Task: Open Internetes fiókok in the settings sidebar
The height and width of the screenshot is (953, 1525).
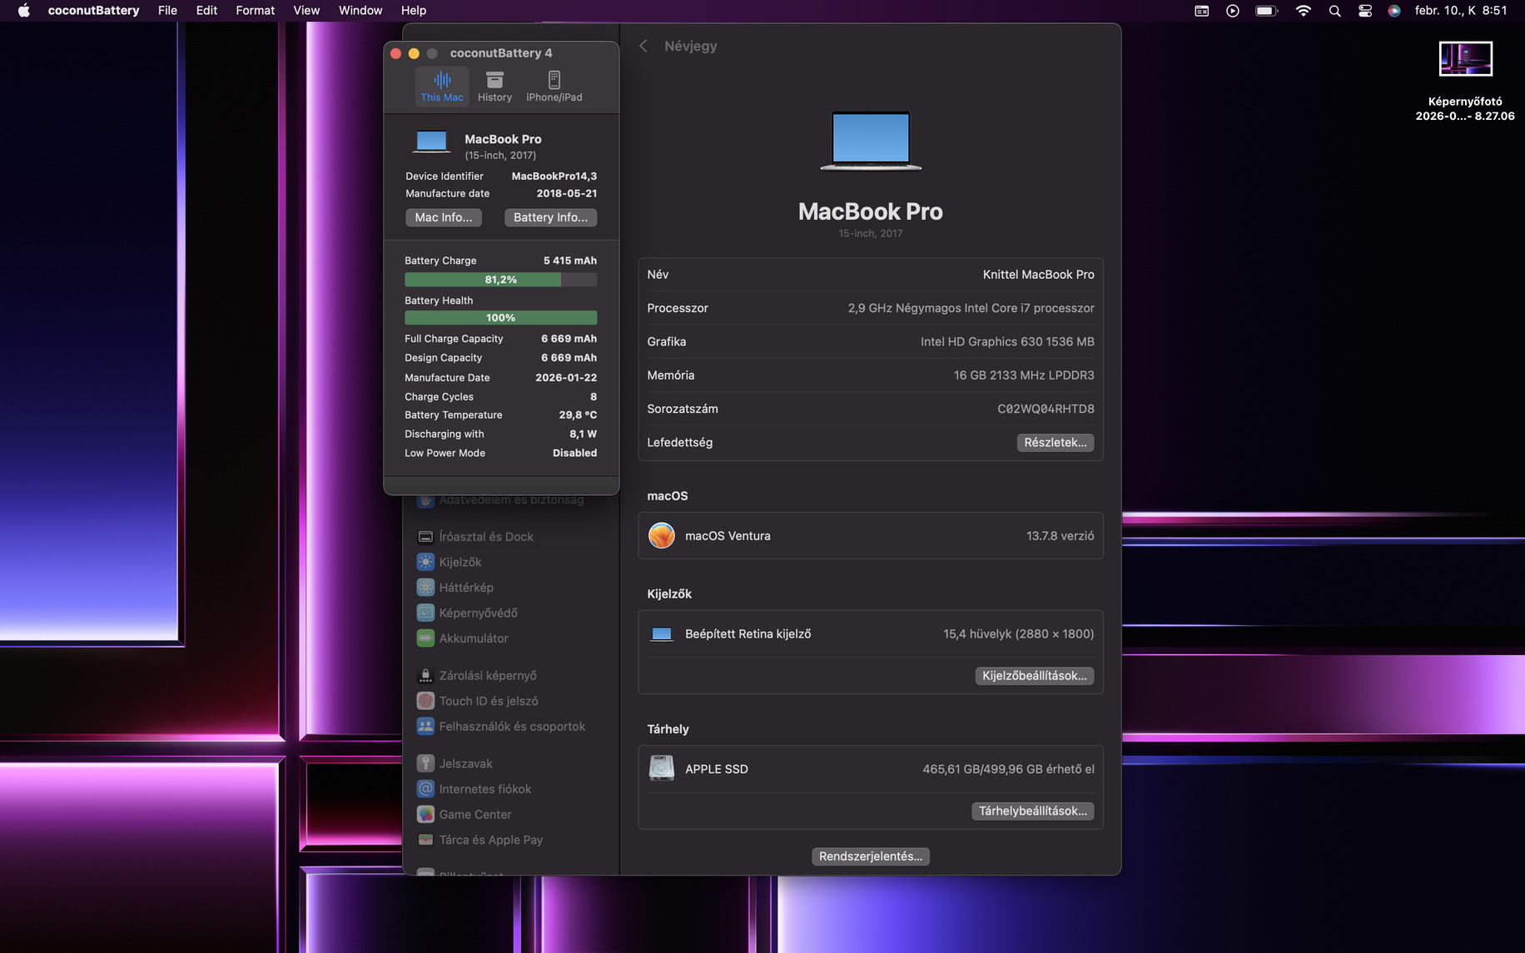Action: [474, 789]
